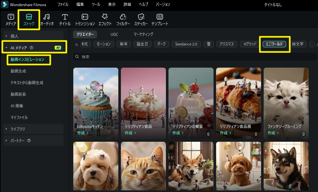The width and height of the screenshot is (318, 192).
Task: Filter by the ダーク tag
Action: pyautogui.click(x=161, y=44)
